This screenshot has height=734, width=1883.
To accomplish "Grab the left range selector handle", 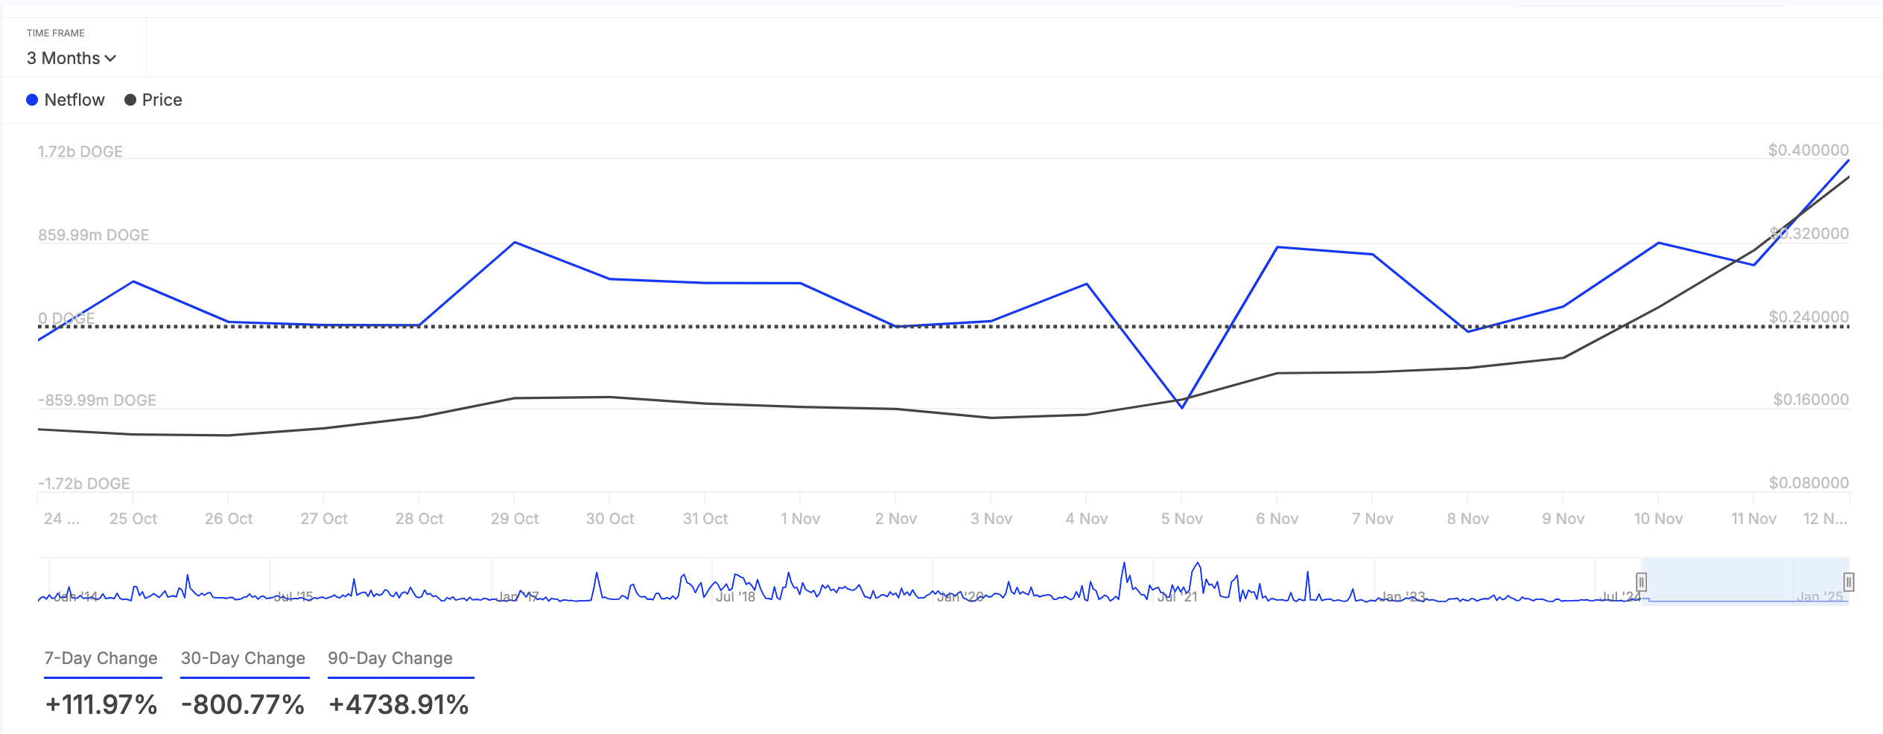I will (x=1641, y=581).
